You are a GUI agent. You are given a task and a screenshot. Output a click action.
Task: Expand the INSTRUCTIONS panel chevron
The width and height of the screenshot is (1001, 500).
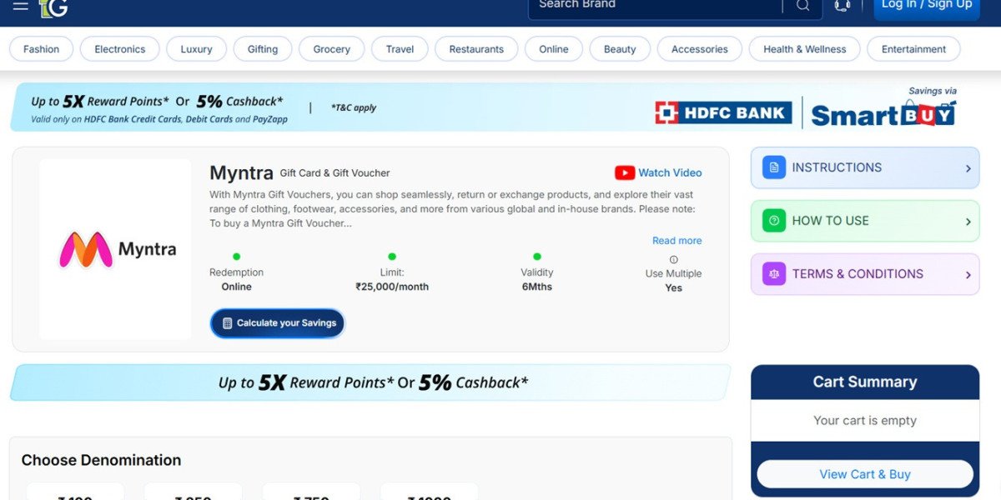point(968,168)
